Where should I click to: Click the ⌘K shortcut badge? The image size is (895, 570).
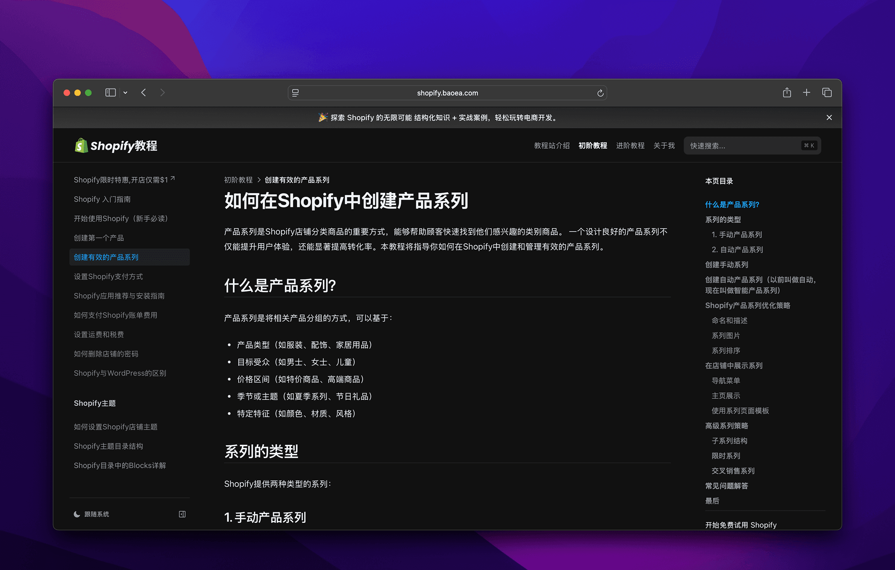[809, 145]
